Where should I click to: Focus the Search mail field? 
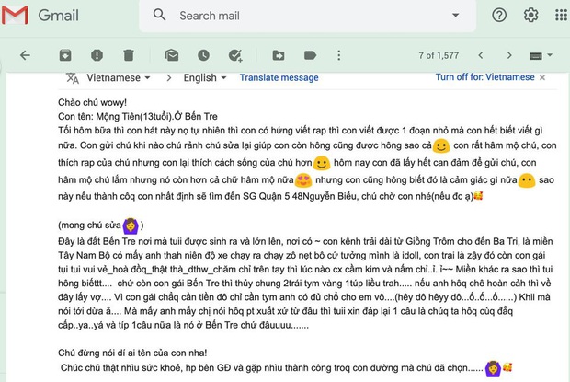(307, 16)
